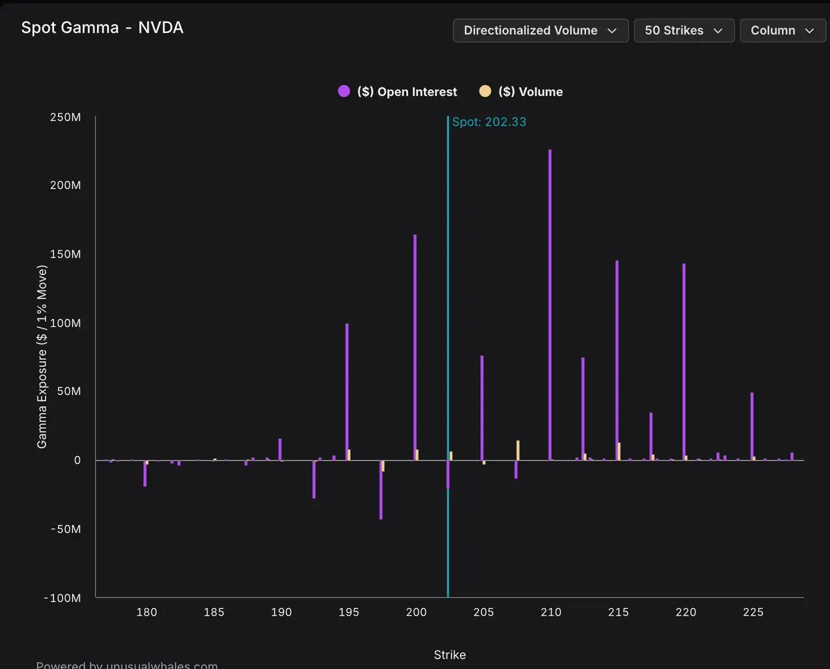Click the purple bar at strike 220
Image resolution: width=830 pixels, height=669 pixels.
[x=684, y=361]
